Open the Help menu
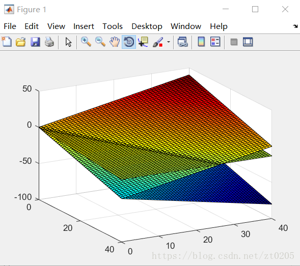This screenshot has height=266, width=300. coord(219,26)
